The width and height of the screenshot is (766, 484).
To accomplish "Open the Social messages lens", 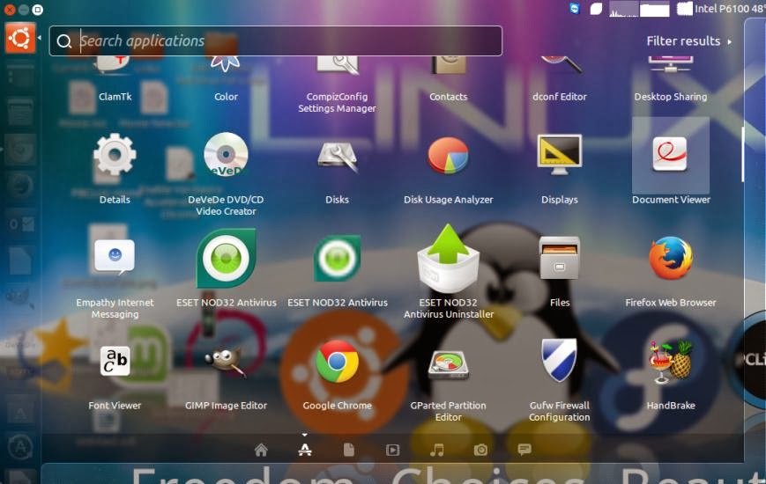I will point(524,450).
